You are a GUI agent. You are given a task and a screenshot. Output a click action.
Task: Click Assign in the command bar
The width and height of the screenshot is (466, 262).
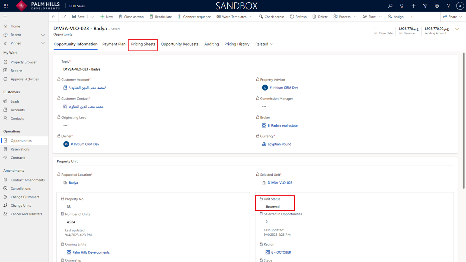[x=396, y=17]
